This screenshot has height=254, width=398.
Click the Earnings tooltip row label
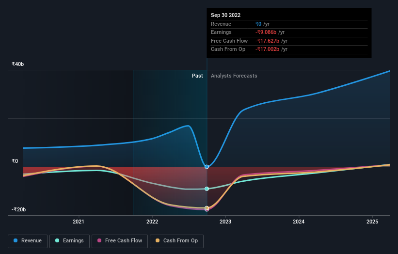click(221, 32)
